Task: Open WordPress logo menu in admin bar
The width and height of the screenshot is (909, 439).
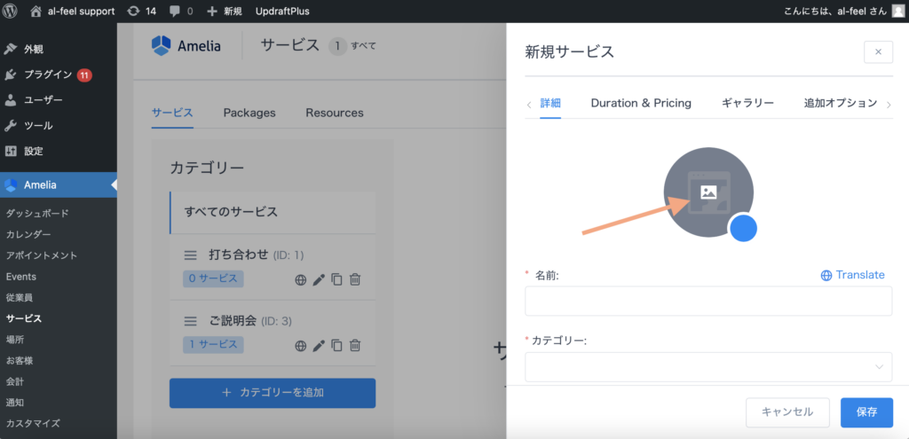Action: (12, 12)
